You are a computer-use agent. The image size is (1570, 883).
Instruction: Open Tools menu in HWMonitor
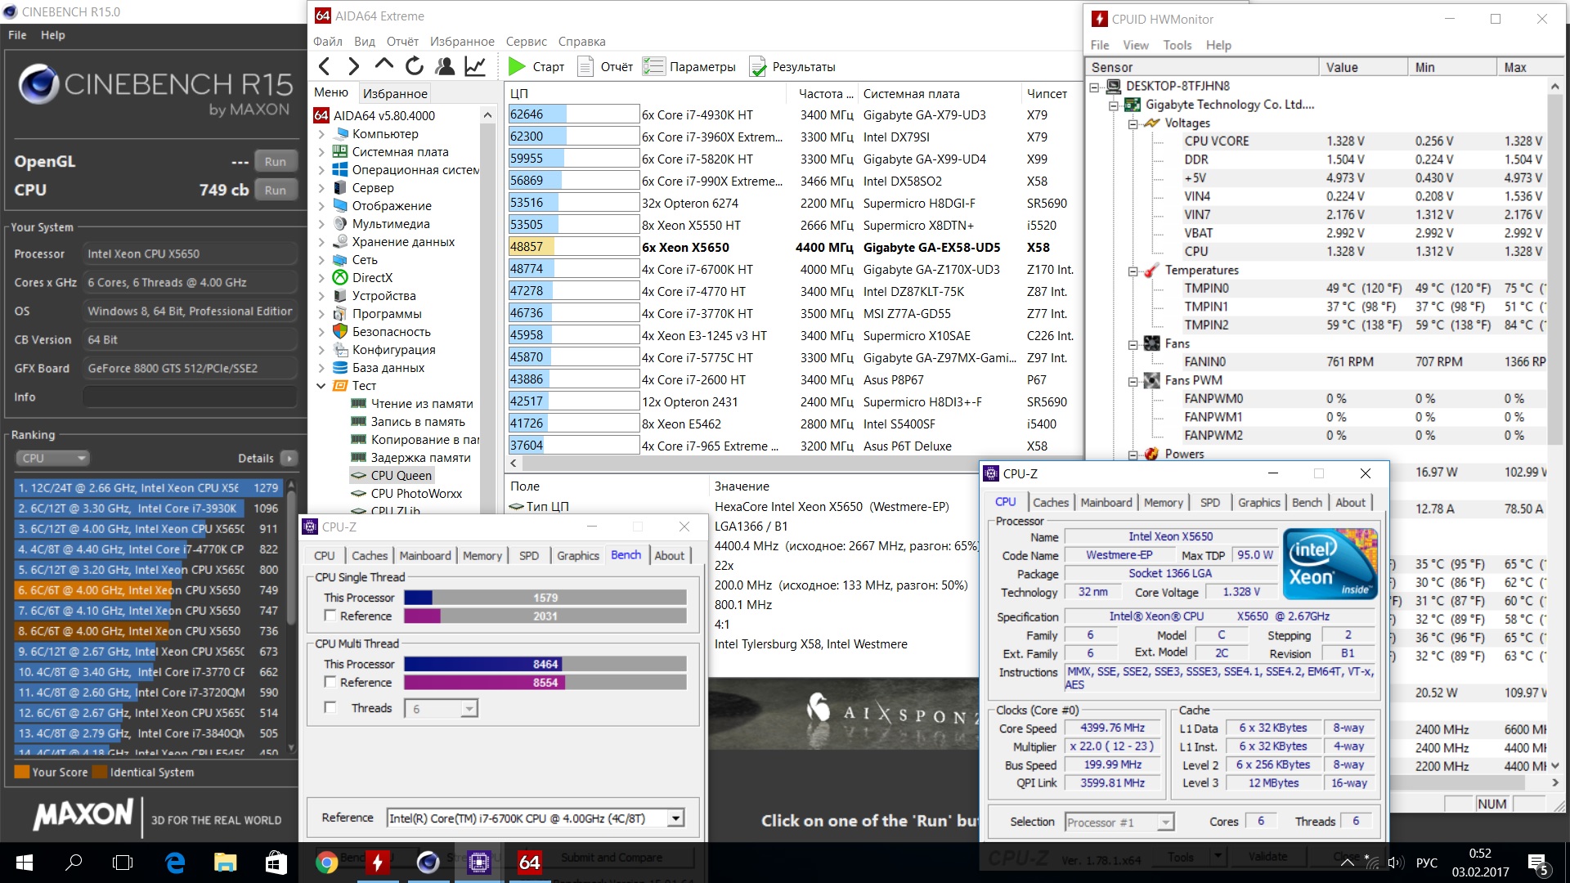1177,45
